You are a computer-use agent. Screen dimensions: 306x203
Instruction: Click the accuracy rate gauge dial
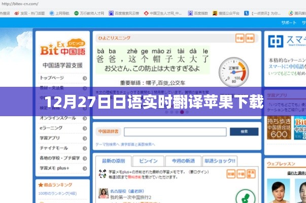(x=234, y=72)
